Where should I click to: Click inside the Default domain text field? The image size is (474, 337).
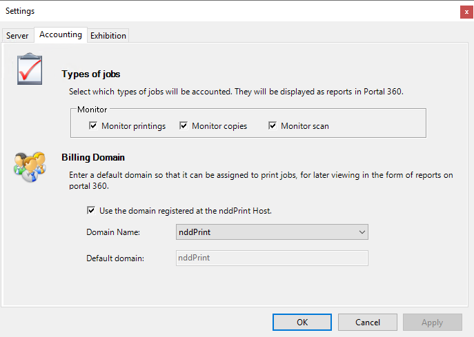coord(271,258)
